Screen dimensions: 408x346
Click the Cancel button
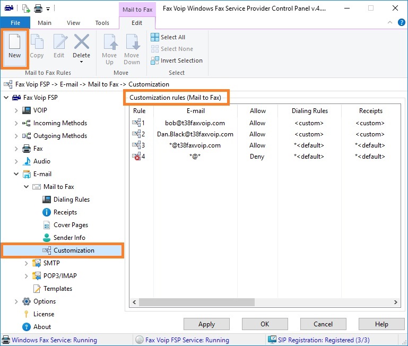point(323,324)
